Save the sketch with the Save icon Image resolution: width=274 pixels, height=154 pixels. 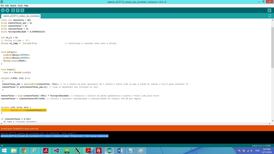[x=23, y=10]
